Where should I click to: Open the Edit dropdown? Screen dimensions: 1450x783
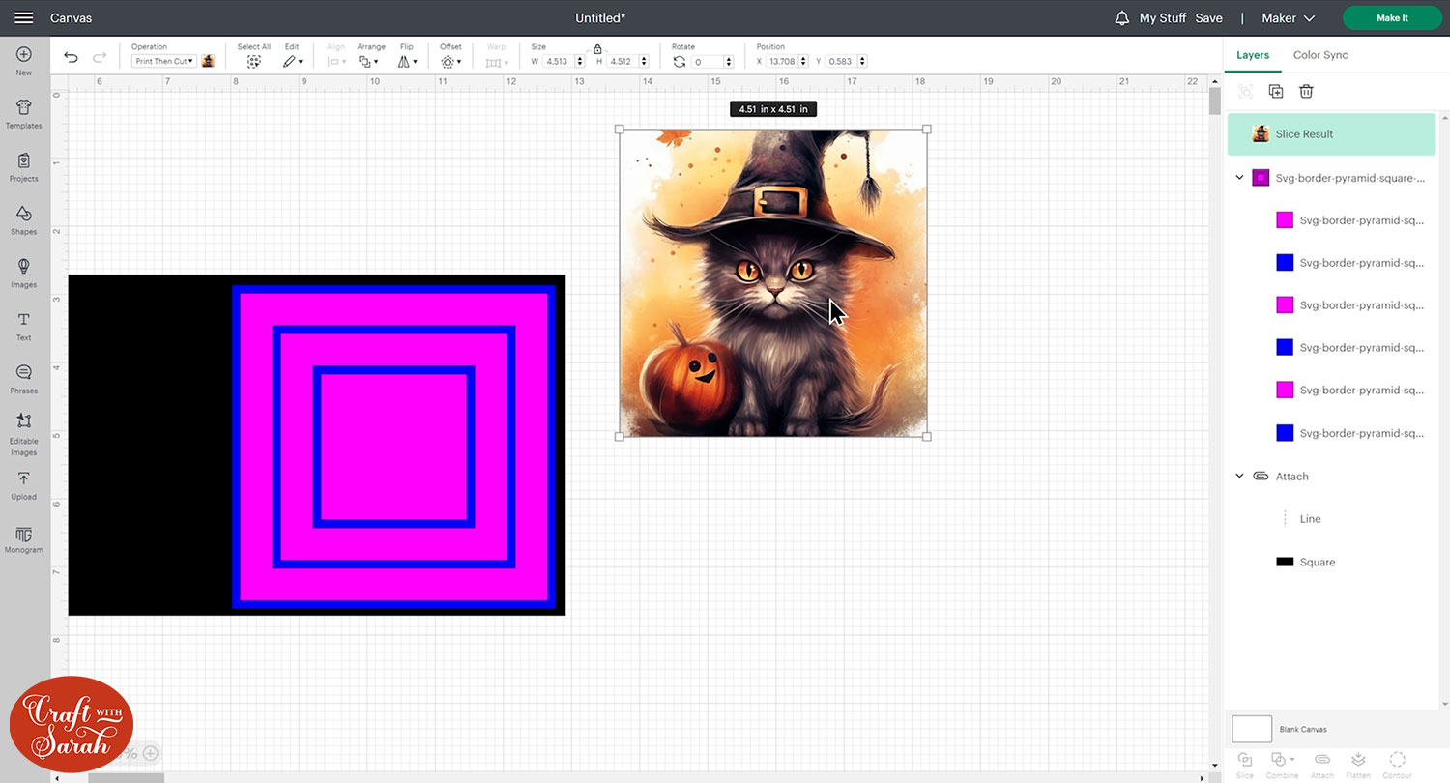[x=292, y=61]
